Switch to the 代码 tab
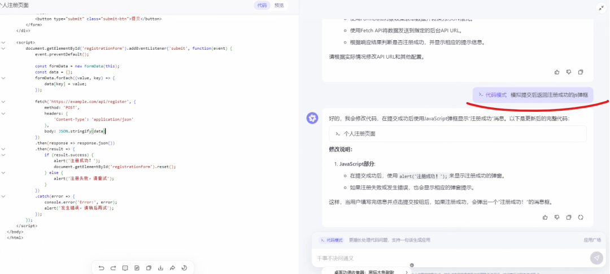 pos(262,6)
